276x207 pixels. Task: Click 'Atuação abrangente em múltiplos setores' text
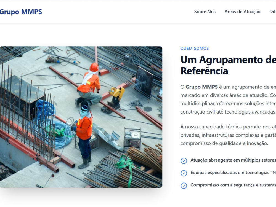(x=233, y=160)
